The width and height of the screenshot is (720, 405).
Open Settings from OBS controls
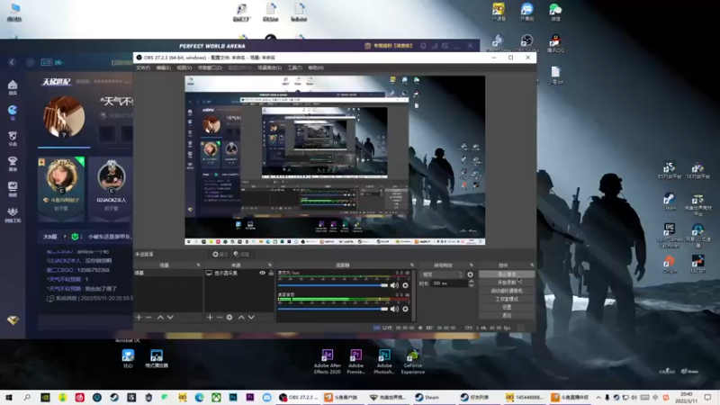tap(507, 307)
